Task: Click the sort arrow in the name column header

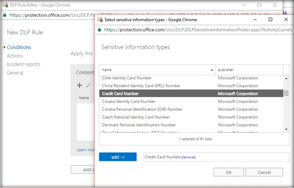Action: [212, 70]
